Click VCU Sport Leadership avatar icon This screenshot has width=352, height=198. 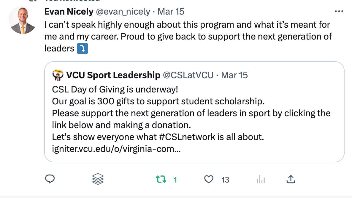coord(58,75)
